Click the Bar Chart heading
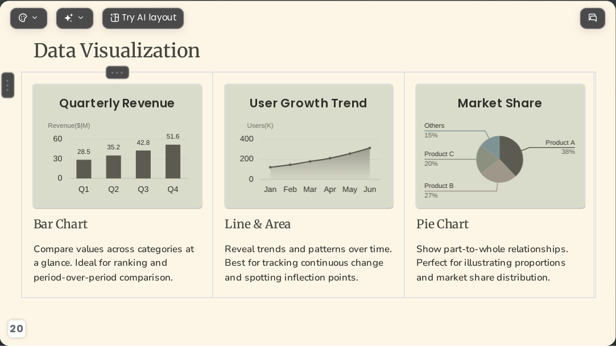 (60, 224)
